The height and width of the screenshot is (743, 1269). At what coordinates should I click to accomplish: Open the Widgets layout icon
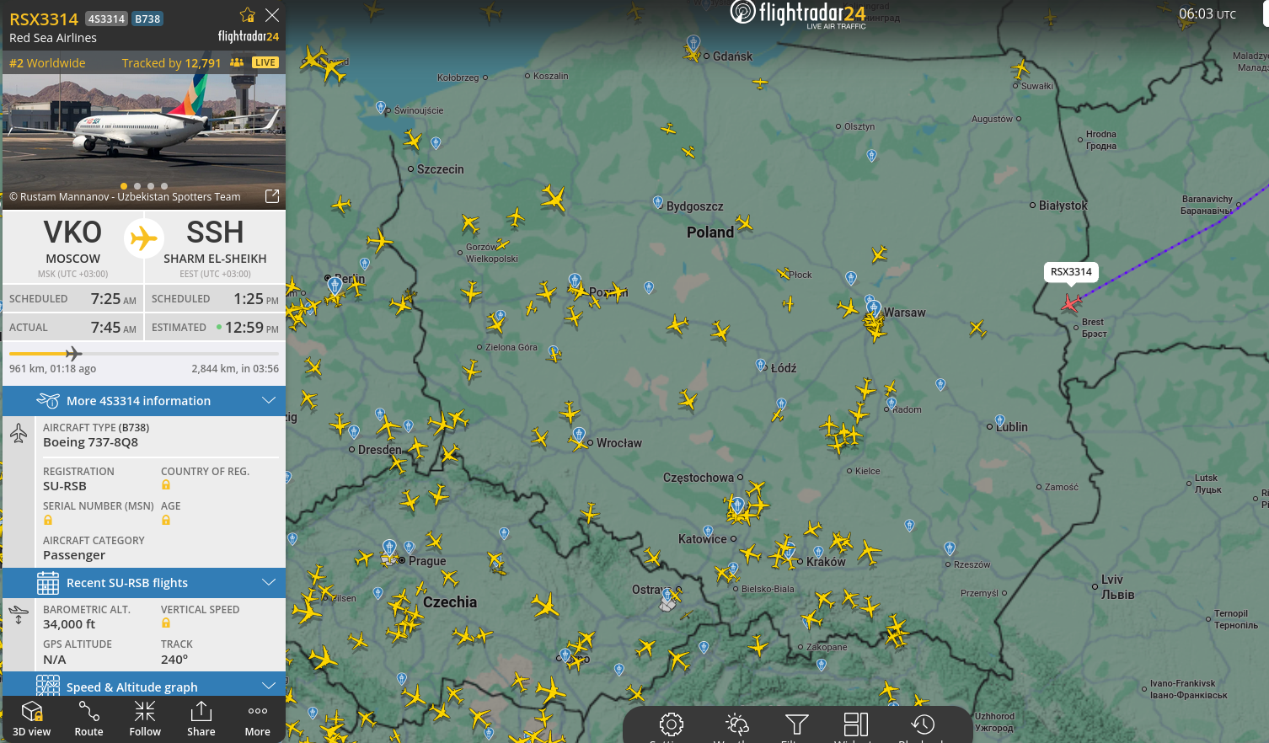[x=856, y=724]
